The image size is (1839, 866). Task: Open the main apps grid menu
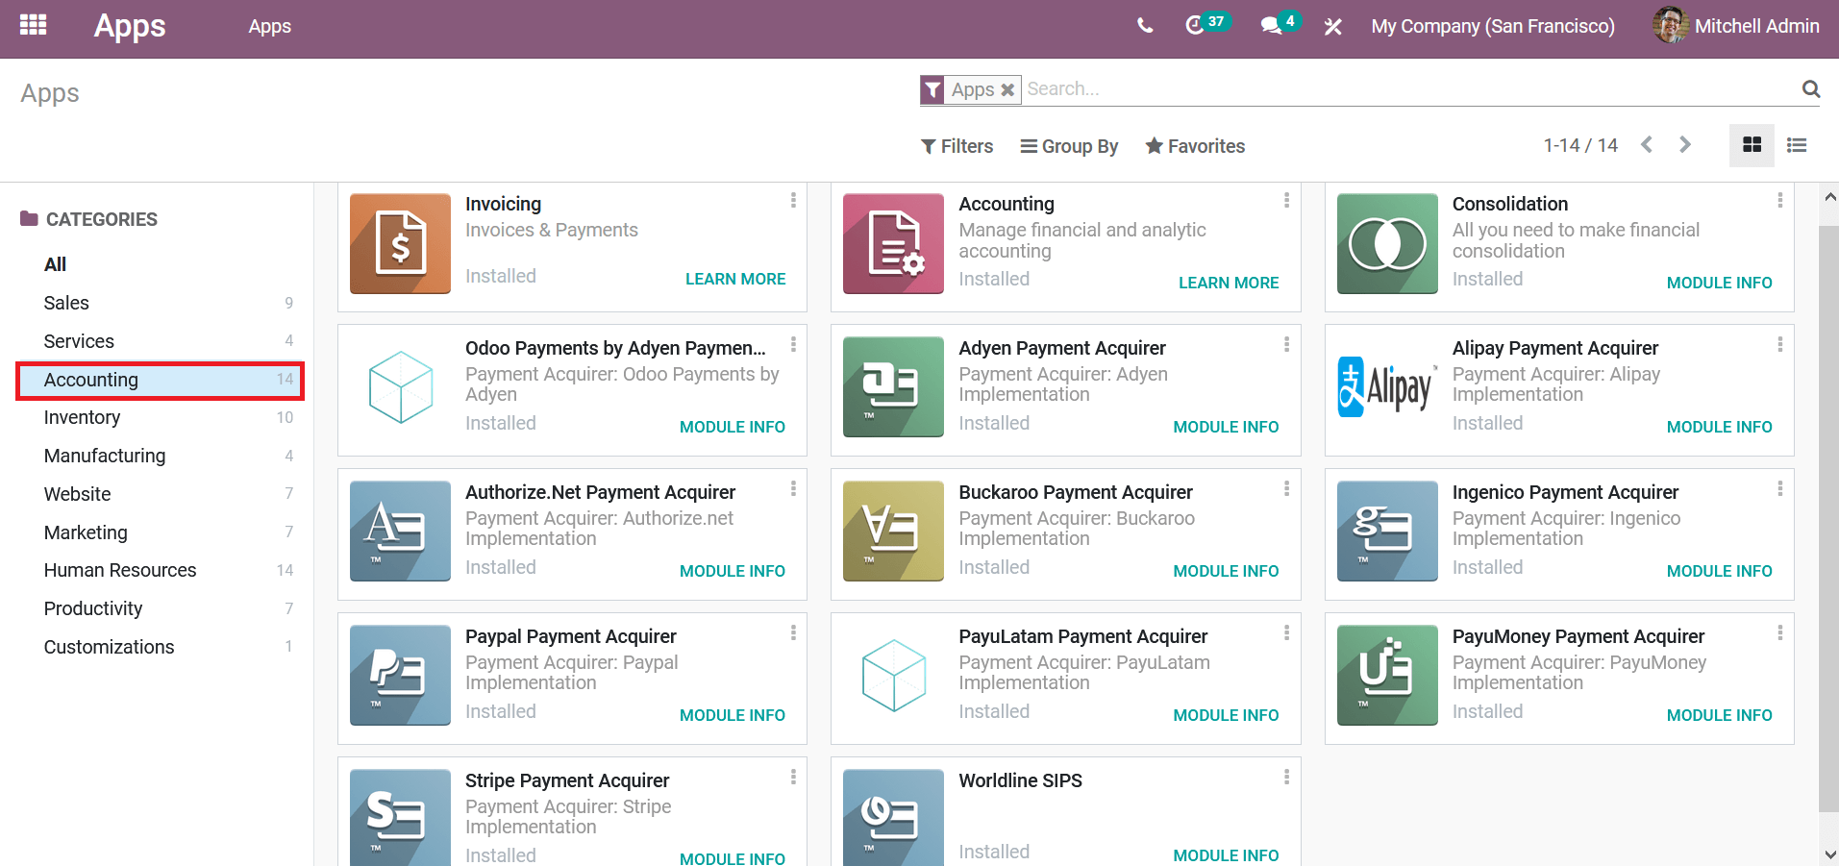pos(34,25)
